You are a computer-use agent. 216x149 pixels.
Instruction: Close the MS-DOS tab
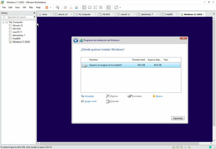click(x=113, y=14)
